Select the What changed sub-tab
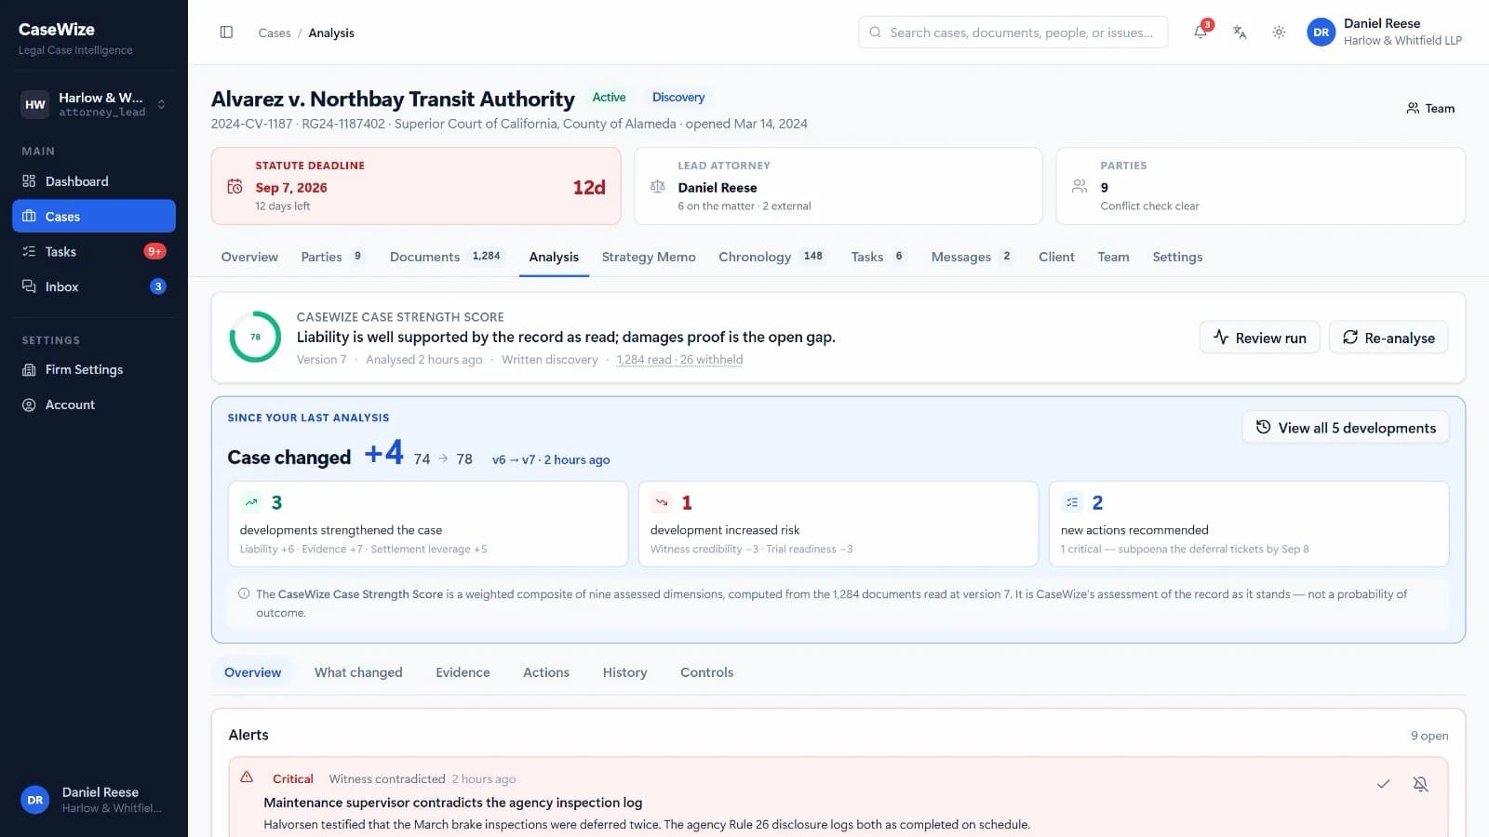 [x=358, y=672]
